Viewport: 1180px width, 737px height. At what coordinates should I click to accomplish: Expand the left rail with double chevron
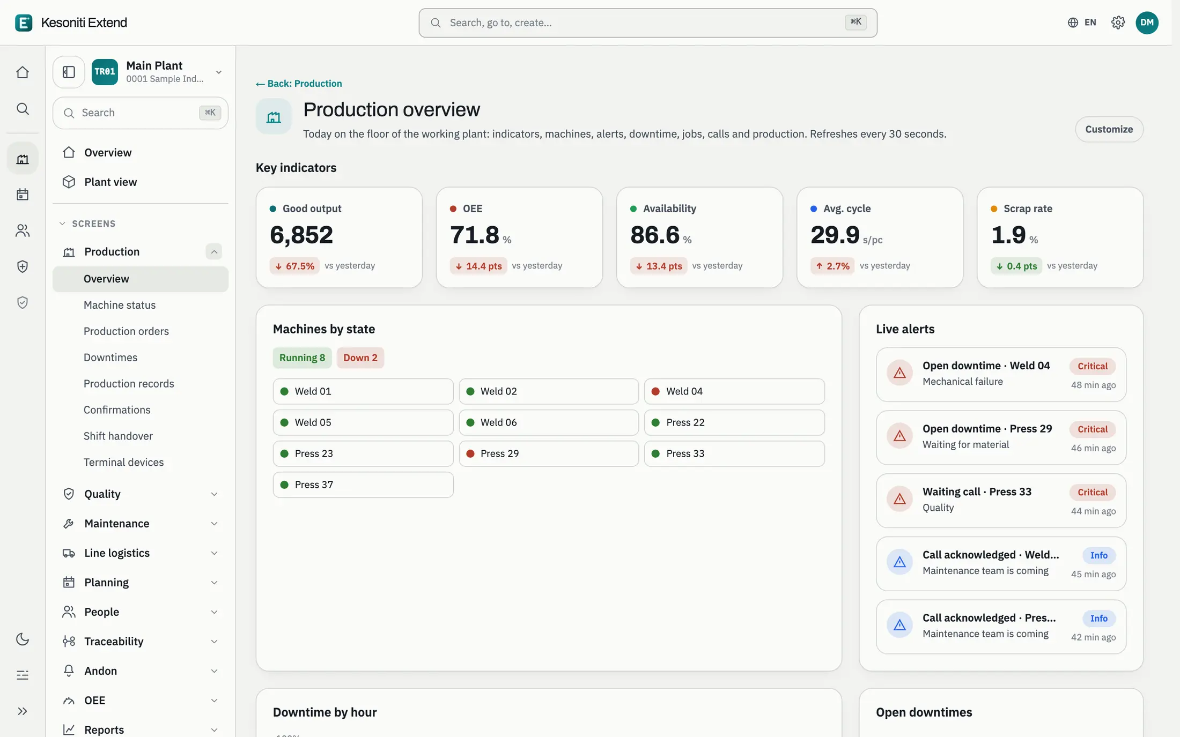[23, 711]
